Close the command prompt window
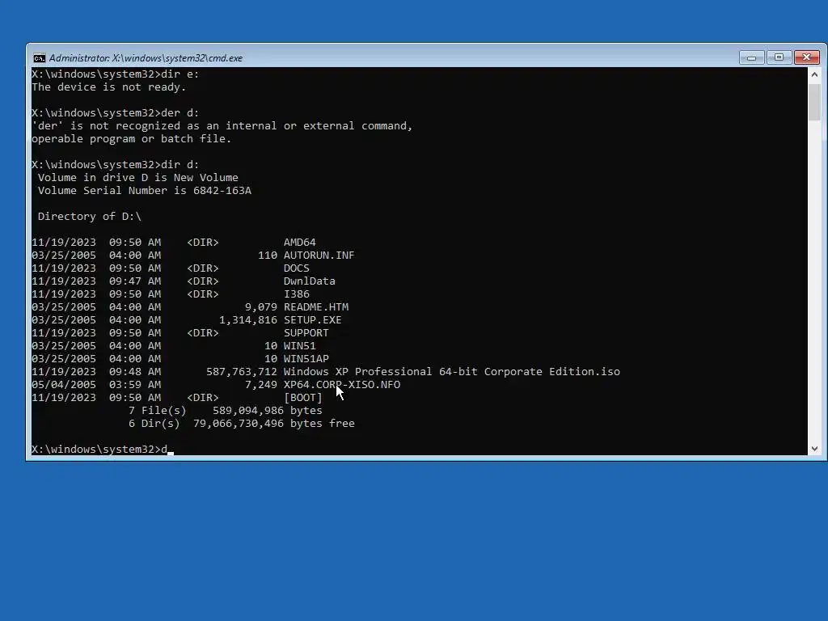The image size is (828, 621). (806, 57)
